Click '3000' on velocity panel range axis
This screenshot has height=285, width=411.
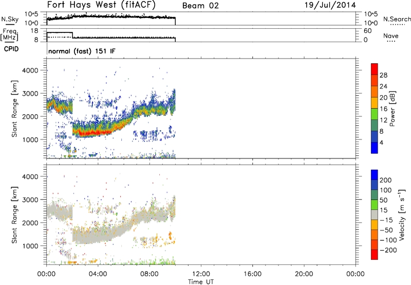30,200
